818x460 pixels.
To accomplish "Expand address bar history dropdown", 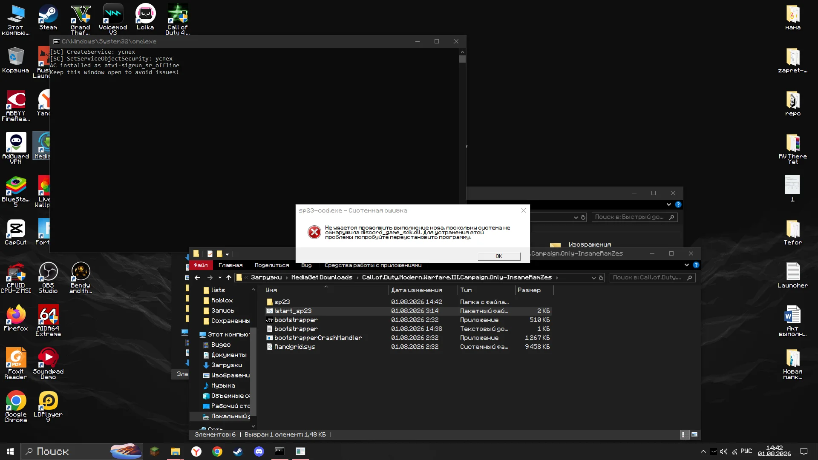I will click(x=593, y=278).
